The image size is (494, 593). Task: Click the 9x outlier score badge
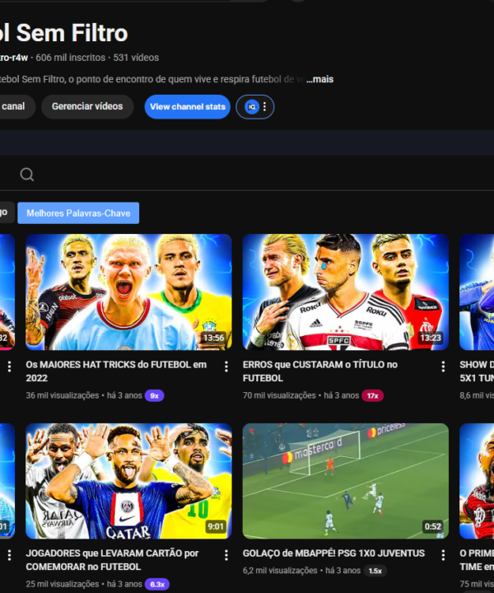tap(154, 395)
